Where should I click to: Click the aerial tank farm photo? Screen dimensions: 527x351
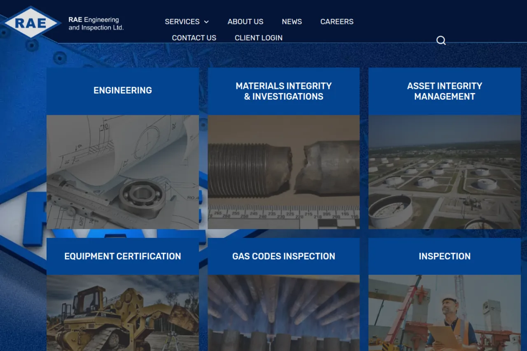tap(445, 172)
